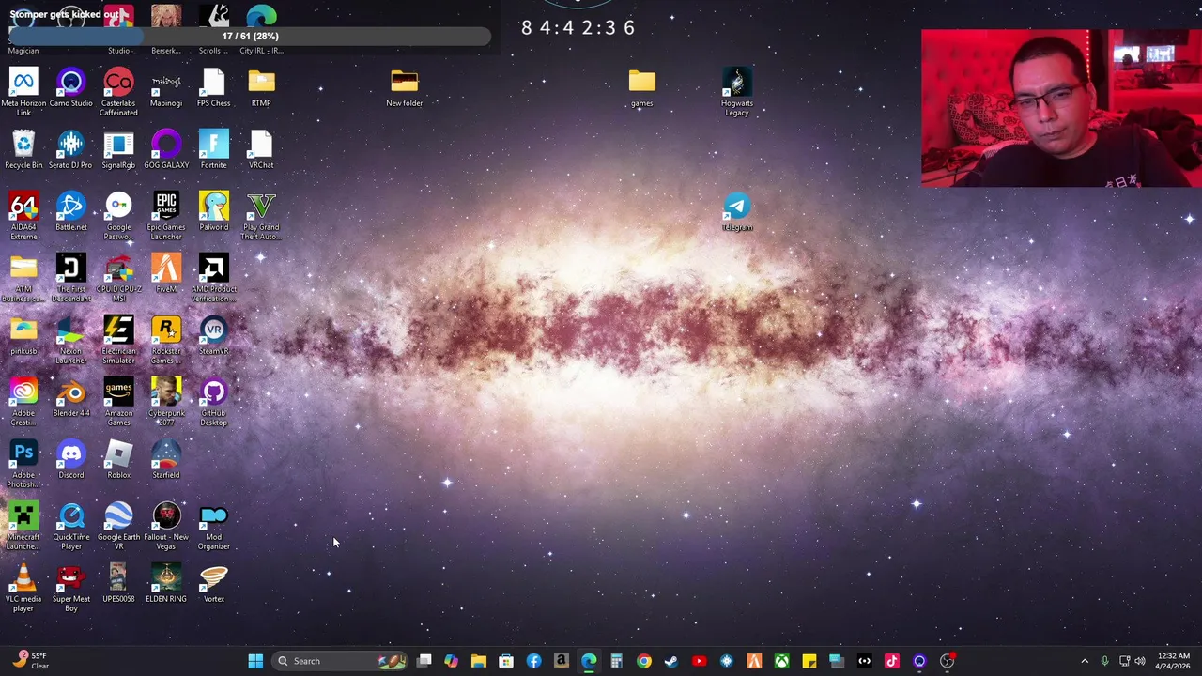Select the Blender 4.4 shortcut
The width and height of the screenshot is (1202, 676).
coord(71,398)
